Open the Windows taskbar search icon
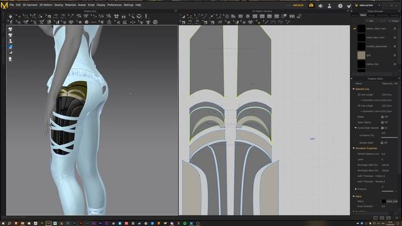 (x=9, y=223)
